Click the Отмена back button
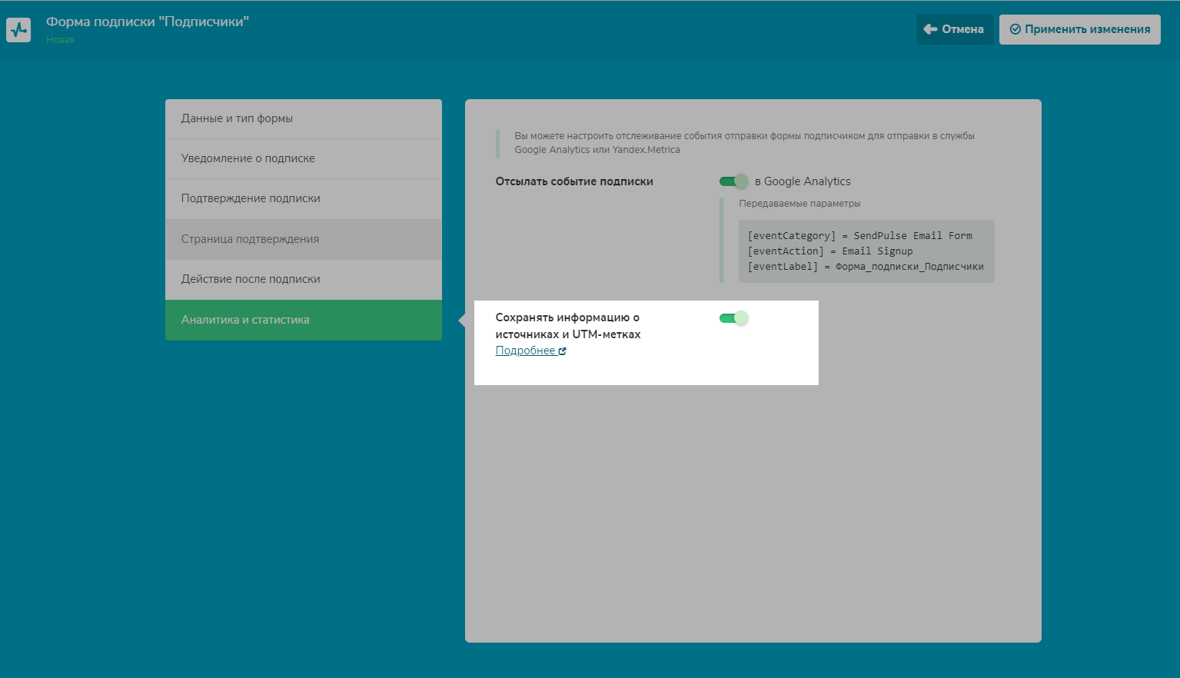The width and height of the screenshot is (1180, 678). pyautogui.click(x=954, y=29)
